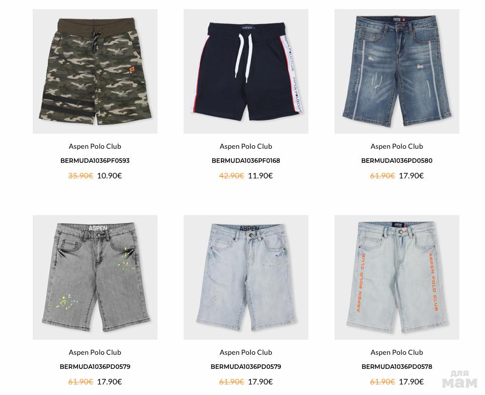This screenshot has height=395, width=485.
Task: Click the 11.90€ sale price
Action: tap(261, 176)
